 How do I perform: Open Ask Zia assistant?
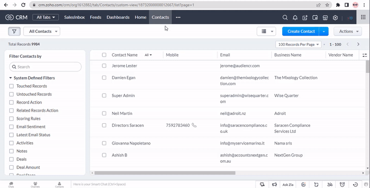pos(288,185)
